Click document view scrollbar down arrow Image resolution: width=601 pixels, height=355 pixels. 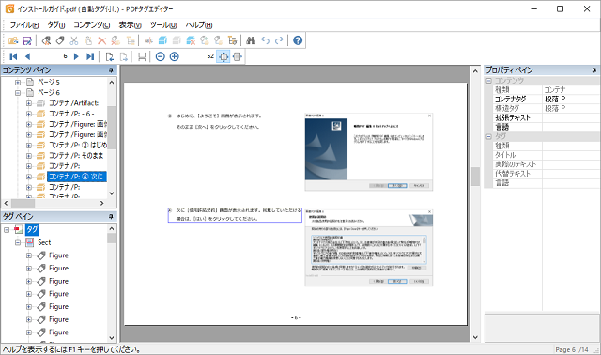475,338
